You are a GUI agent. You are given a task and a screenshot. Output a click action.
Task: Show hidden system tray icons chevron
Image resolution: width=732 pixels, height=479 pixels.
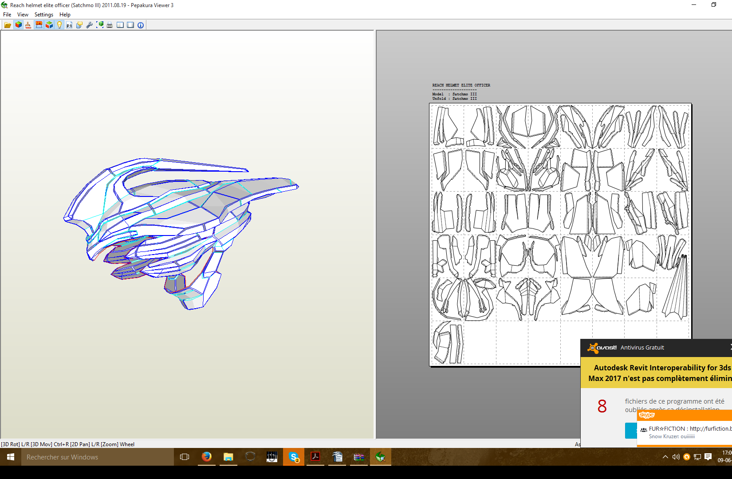coord(665,457)
